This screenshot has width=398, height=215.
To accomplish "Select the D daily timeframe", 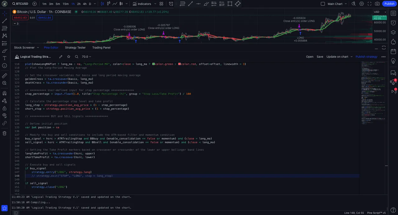I will (90, 4).
